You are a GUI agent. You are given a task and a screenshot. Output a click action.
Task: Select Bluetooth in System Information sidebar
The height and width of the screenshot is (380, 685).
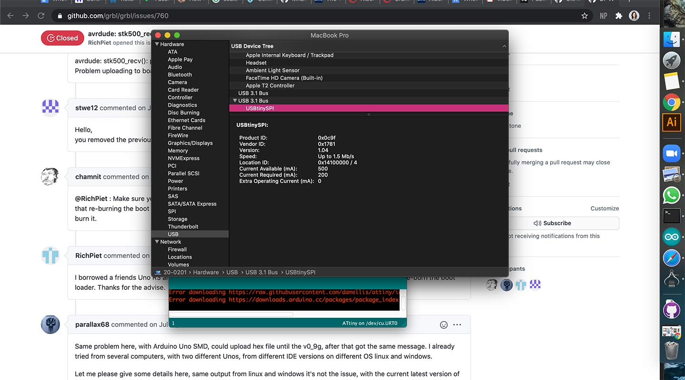180,75
